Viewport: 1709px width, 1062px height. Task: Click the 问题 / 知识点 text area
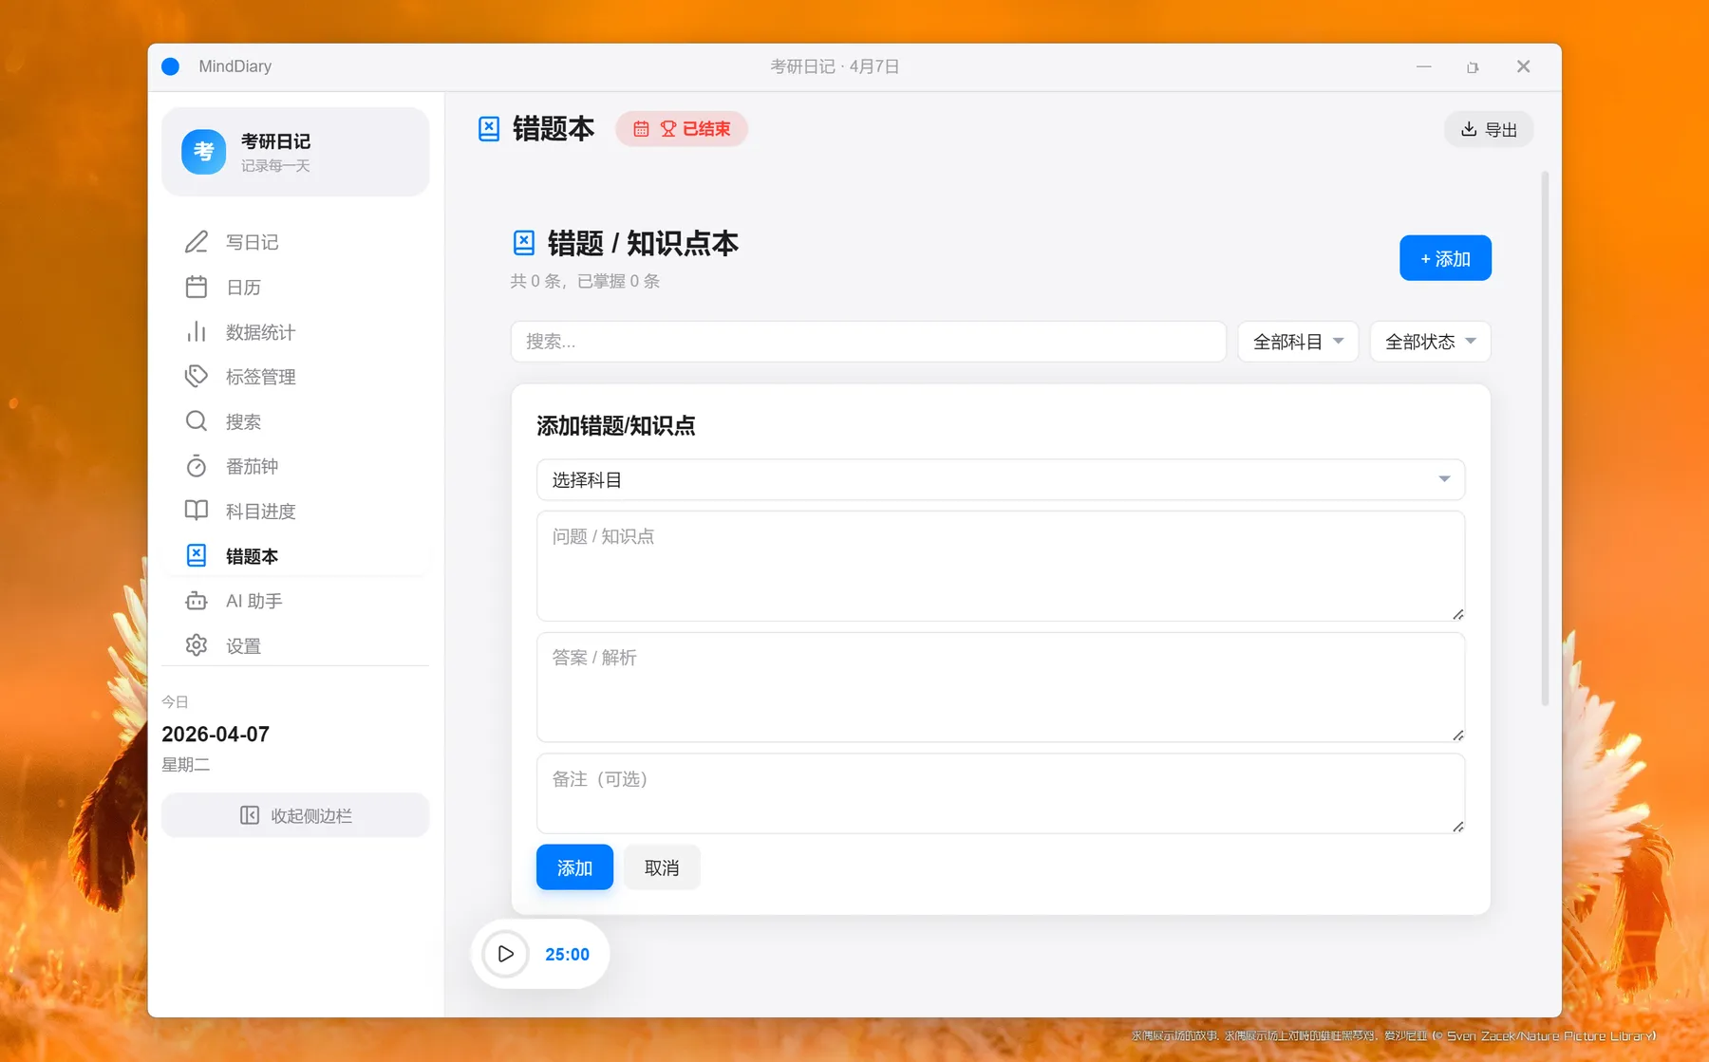point(1000,566)
